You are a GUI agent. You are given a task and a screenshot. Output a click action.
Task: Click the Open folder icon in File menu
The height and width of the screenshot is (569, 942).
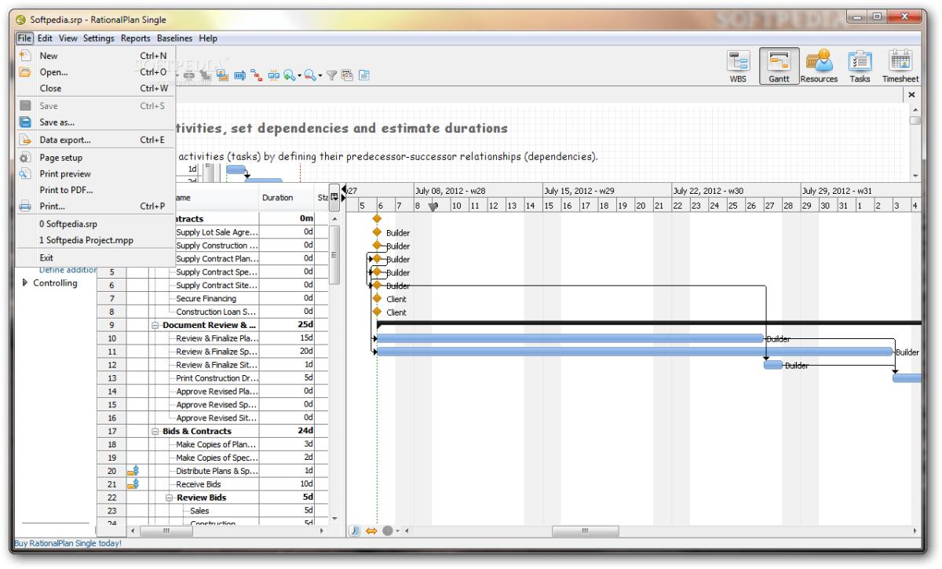[x=27, y=71]
